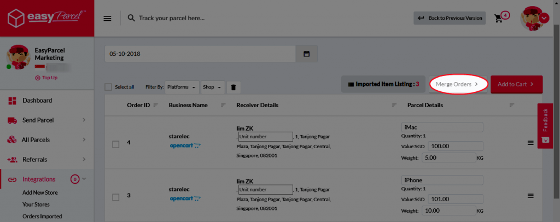Click the 10.00 weight field

pyautogui.click(x=449, y=211)
